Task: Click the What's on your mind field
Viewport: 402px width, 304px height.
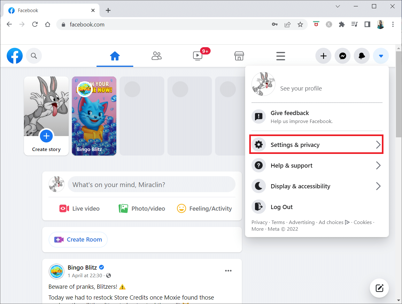Action: click(151, 185)
